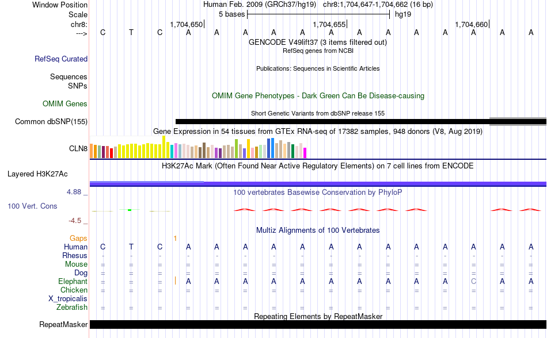Screen dimensions: 547x338
Task: Click the tallest yellow GTEx expression bar
Action: [x=164, y=147]
